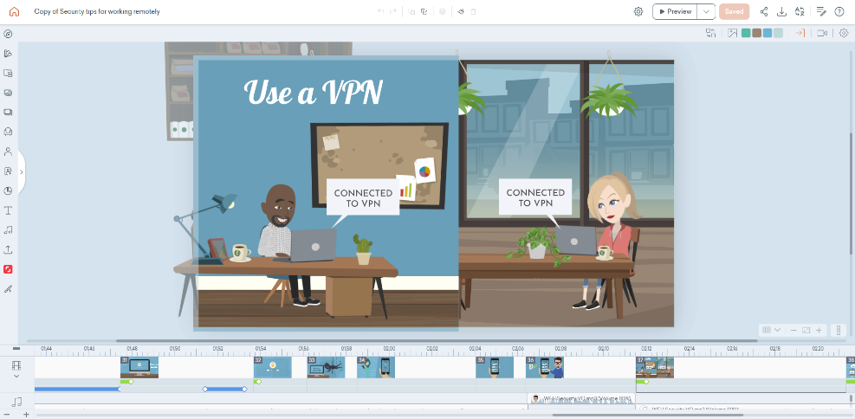Viewport: 855px width, 419px height.
Task: Collapse the timeline with minus bar icon
Action: coord(16,348)
